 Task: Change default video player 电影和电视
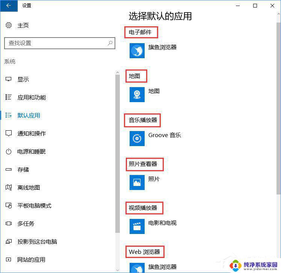[162, 223]
